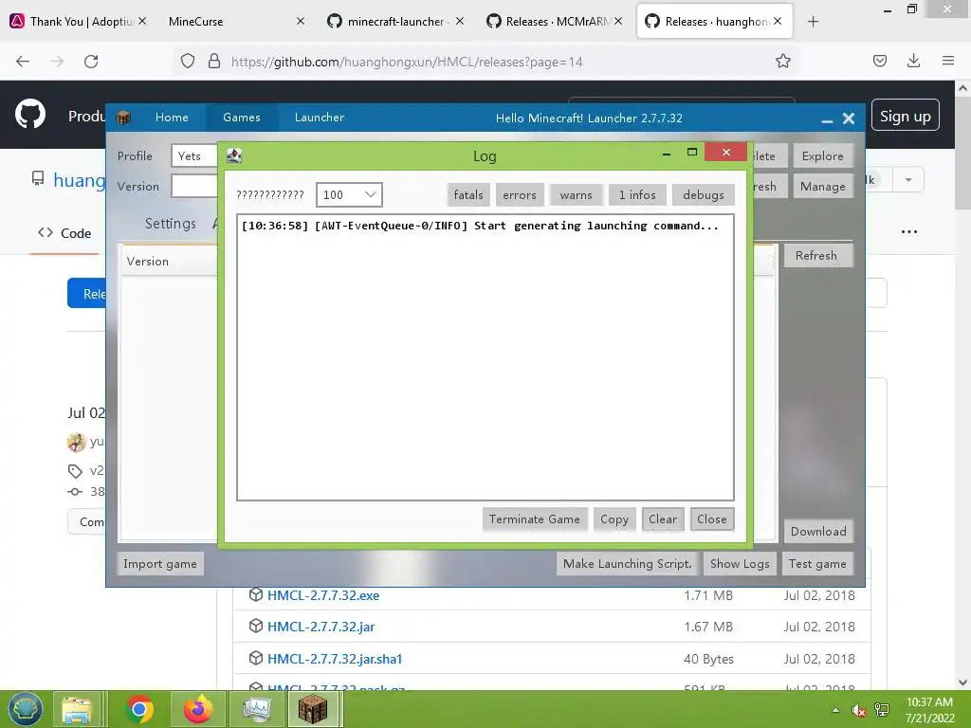Image resolution: width=971 pixels, height=728 pixels.
Task: Click Test game button
Action: point(817,564)
